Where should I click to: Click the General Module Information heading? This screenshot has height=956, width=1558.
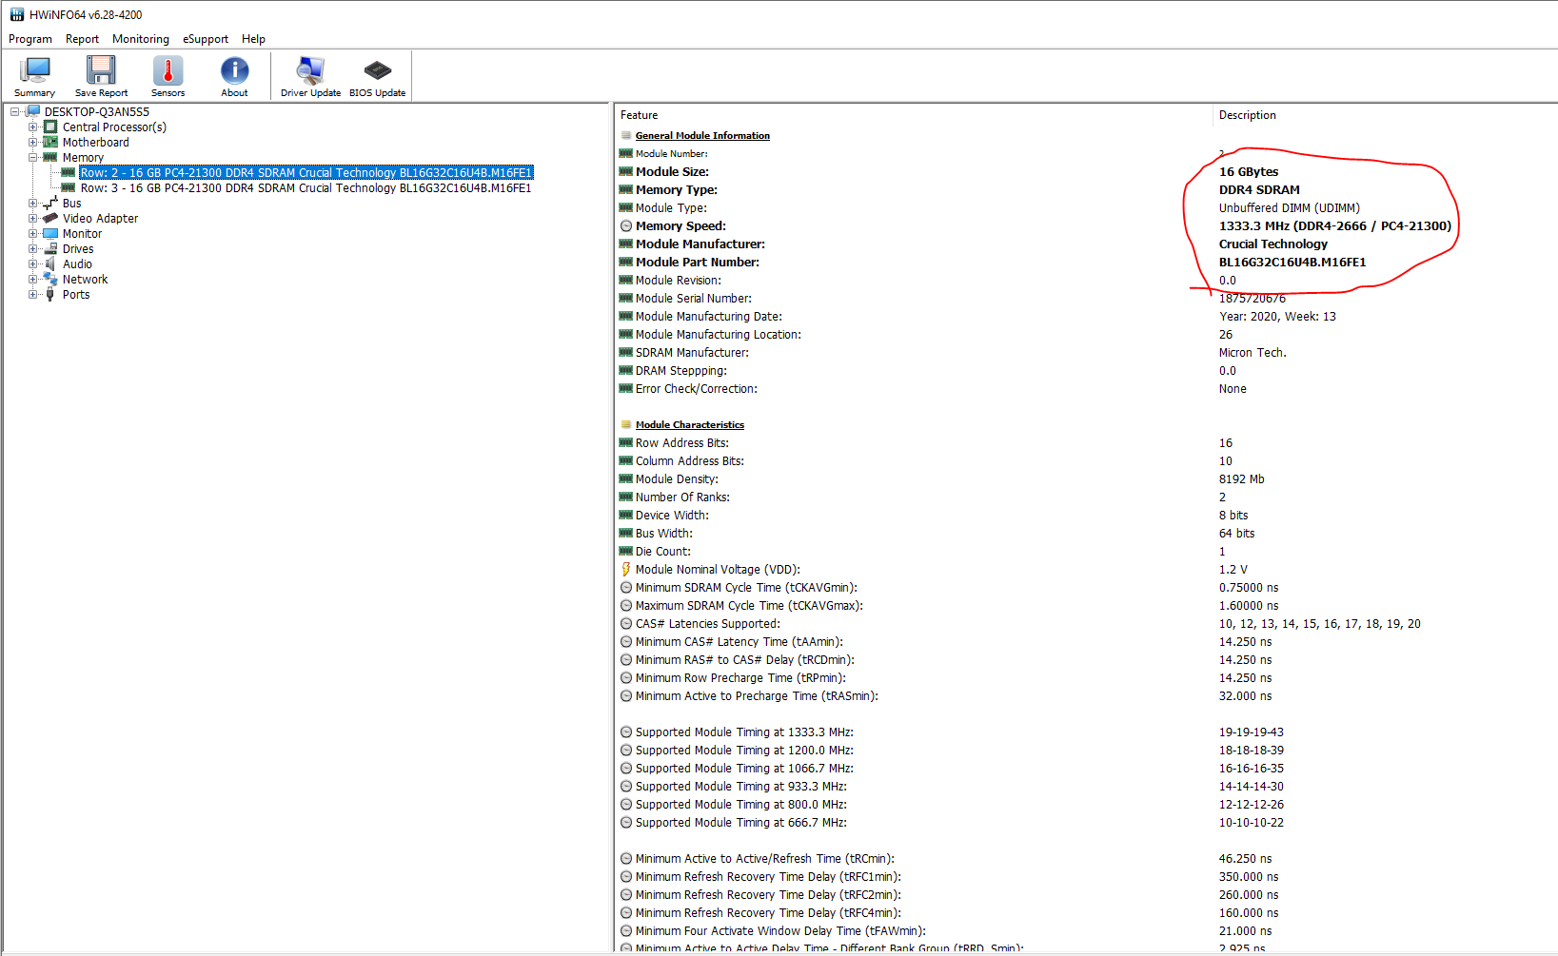702,135
